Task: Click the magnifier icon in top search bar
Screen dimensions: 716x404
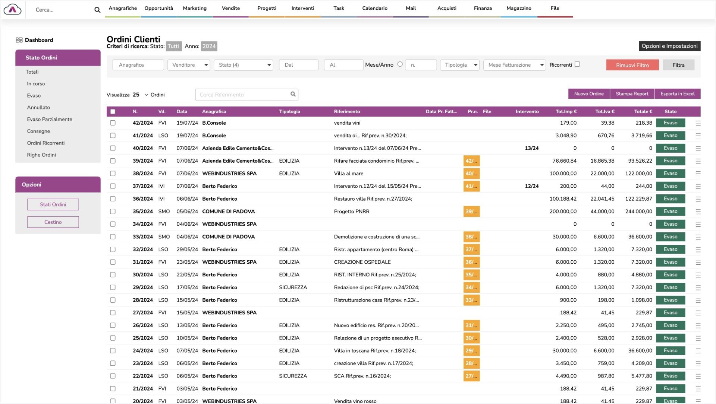Action: pos(97,10)
